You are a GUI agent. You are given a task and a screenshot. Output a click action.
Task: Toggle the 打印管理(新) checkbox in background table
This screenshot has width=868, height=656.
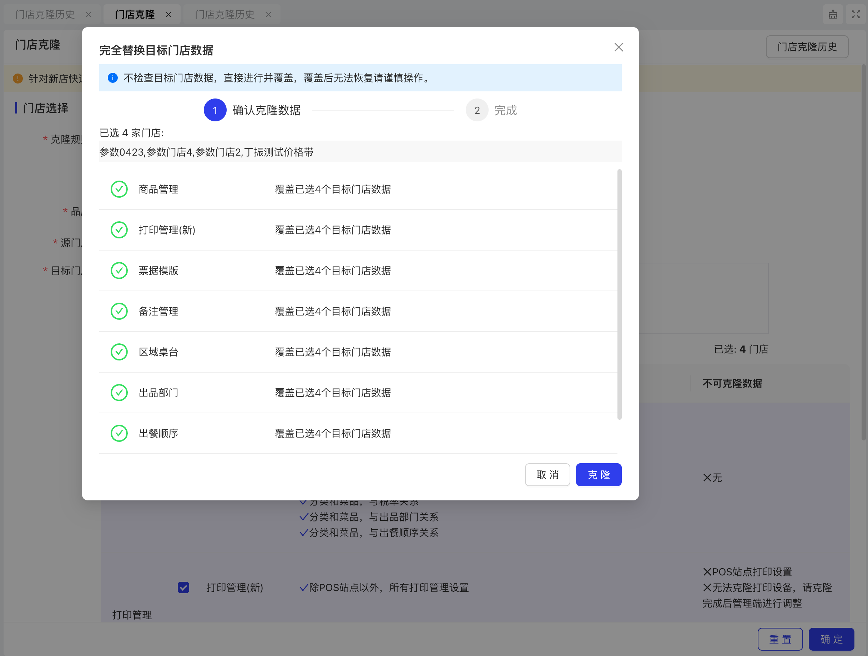(x=183, y=587)
